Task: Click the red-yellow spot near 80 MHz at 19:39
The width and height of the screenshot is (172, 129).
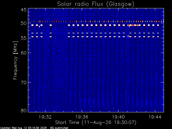Action: click(x=114, y=108)
